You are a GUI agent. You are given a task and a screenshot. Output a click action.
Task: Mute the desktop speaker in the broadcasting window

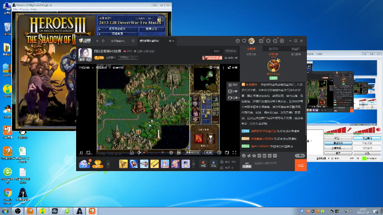click(378, 129)
